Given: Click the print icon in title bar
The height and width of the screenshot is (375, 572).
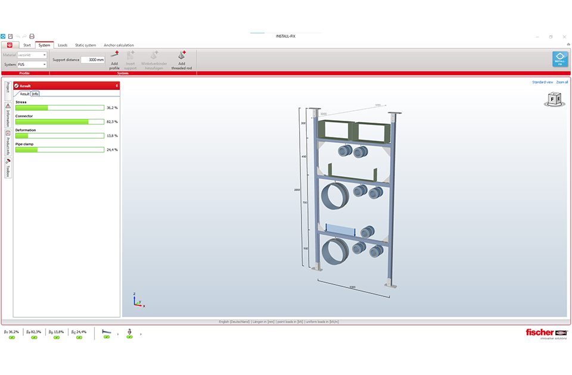Looking at the screenshot, I should [x=32, y=36].
